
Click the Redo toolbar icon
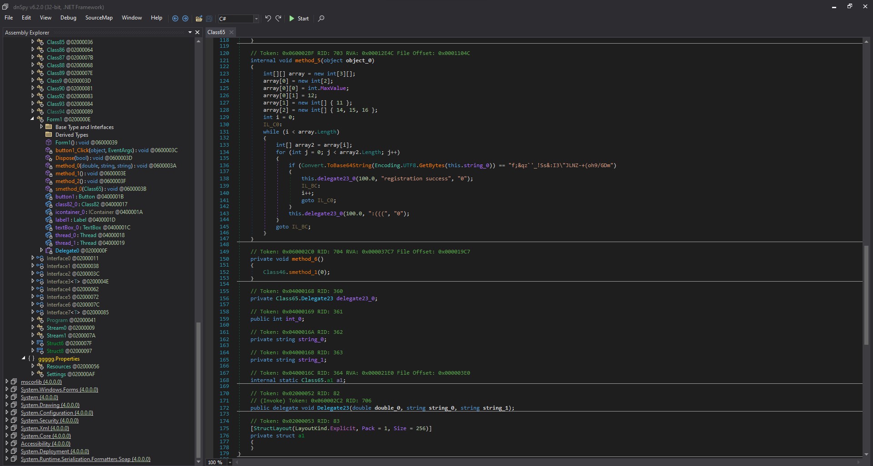[278, 19]
